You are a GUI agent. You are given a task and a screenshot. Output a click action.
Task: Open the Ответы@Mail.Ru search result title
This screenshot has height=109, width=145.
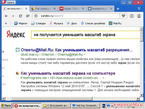click(x=77, y=50)
